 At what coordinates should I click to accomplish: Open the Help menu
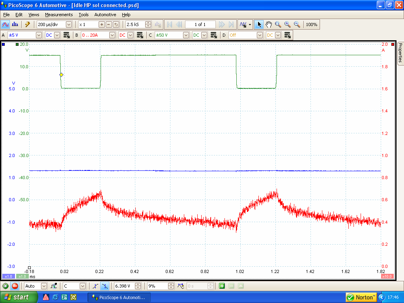(x=126, y=15)
